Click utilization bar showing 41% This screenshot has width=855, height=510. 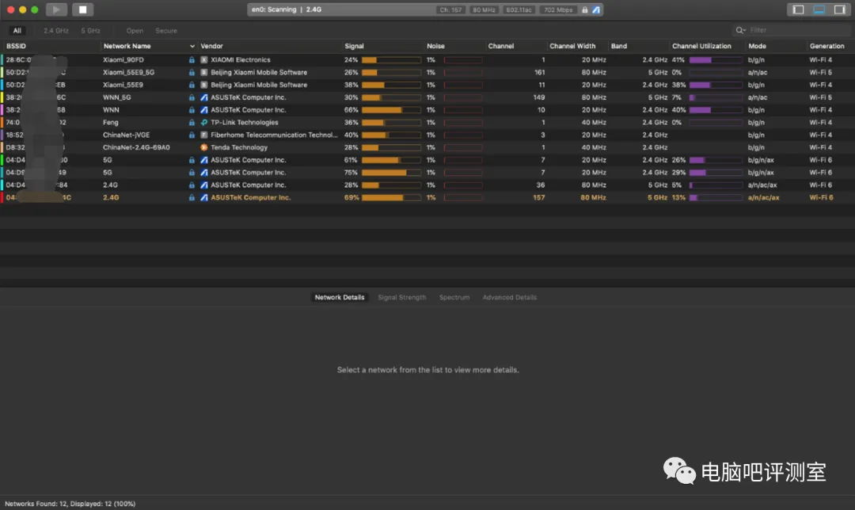coord(716,60)
